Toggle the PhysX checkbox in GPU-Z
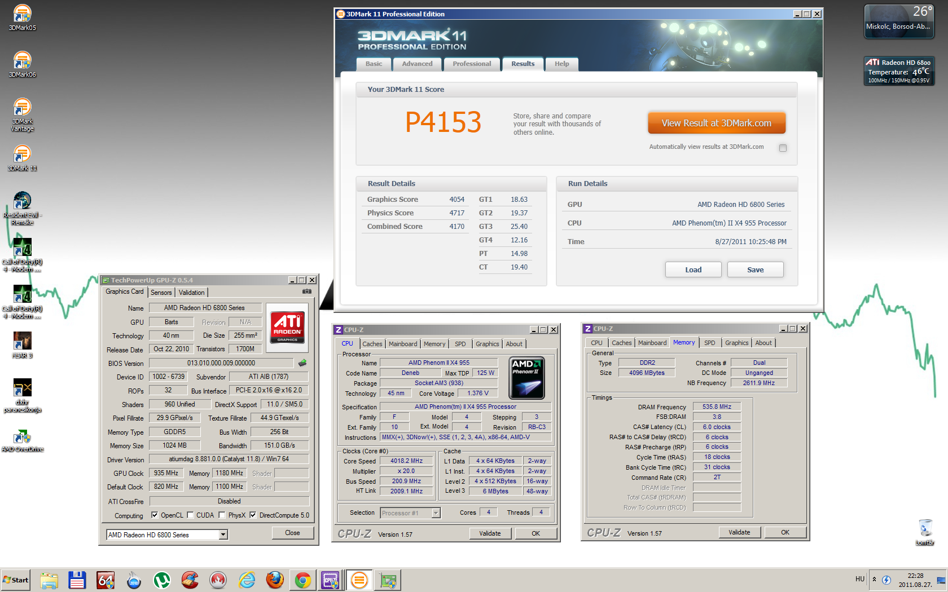Image resolution: width=948 pixels, height=592 pixels. [x=222, y=515]
